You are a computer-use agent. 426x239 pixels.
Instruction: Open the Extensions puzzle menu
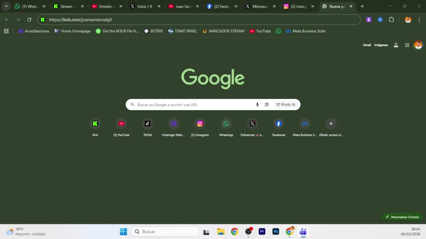391,20
